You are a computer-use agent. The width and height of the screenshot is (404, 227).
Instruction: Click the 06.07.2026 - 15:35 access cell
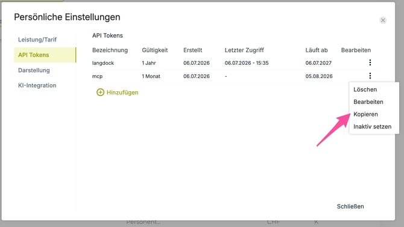tap(247, 63)
